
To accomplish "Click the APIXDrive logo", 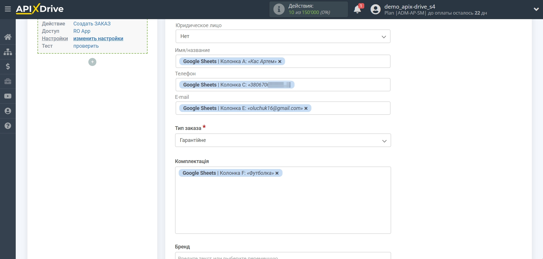I will (40, 9).
